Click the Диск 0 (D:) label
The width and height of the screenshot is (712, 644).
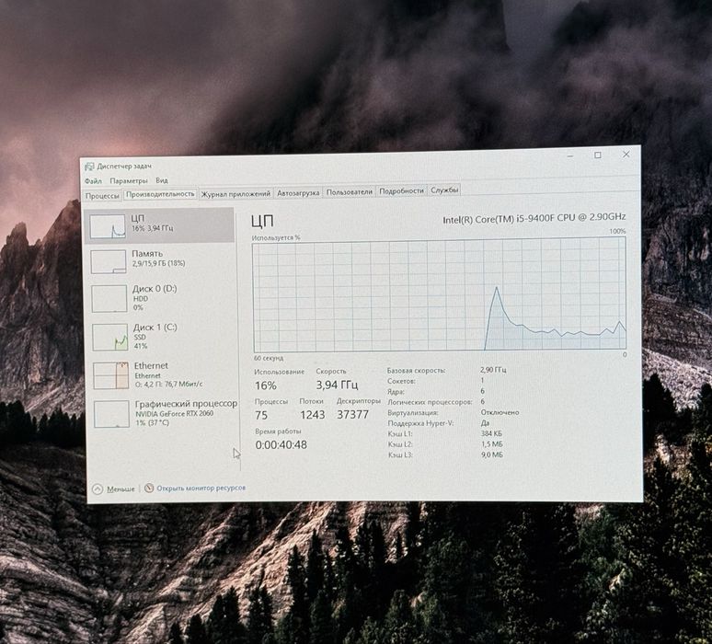[155, 288]
